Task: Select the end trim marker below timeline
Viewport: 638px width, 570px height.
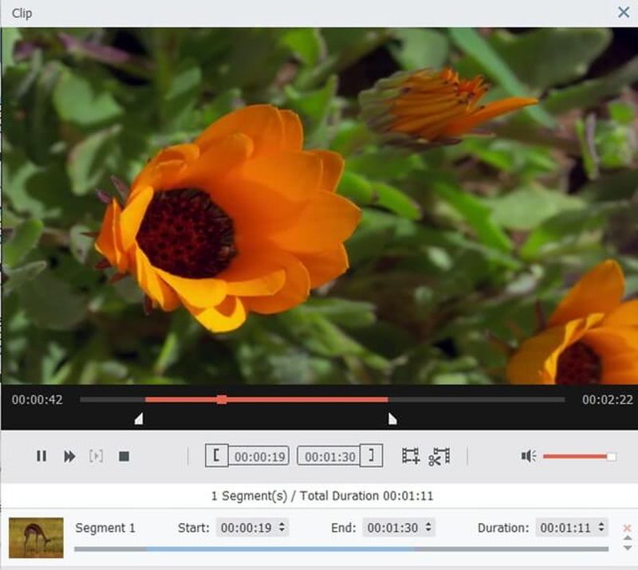Action: (392, 419)
